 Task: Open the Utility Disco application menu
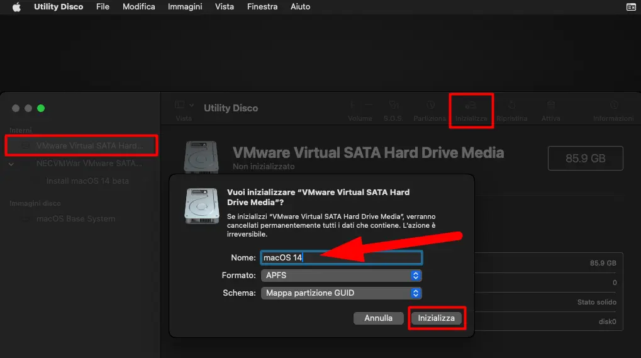59,7
